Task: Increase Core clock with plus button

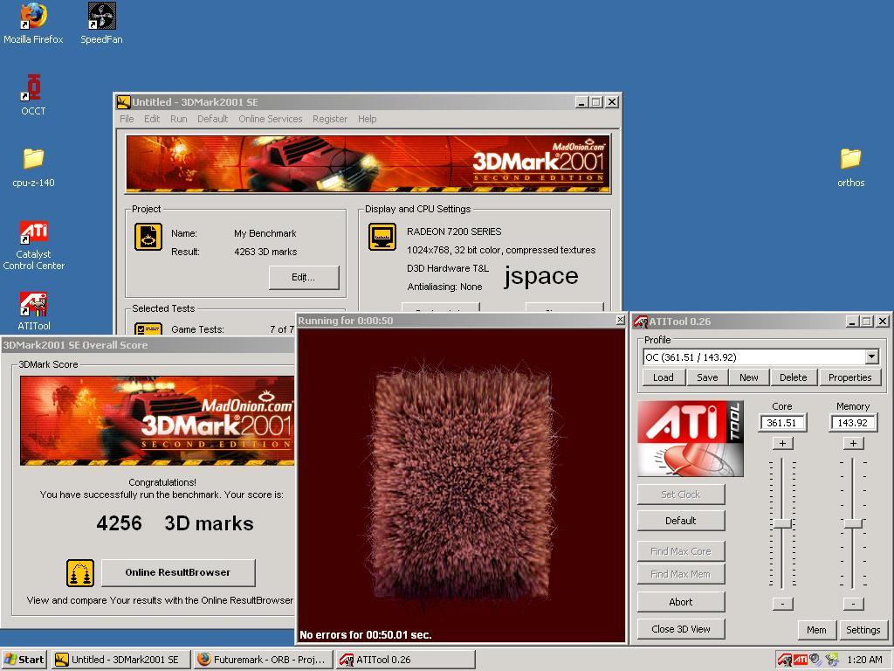Action: click(x=782, y=443)
